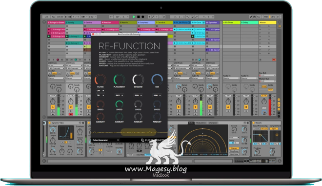The width and height of the screenshot is (322, 186).
Task: Click the bottom-left detail view toggle arrow
Action: (44, 161)
